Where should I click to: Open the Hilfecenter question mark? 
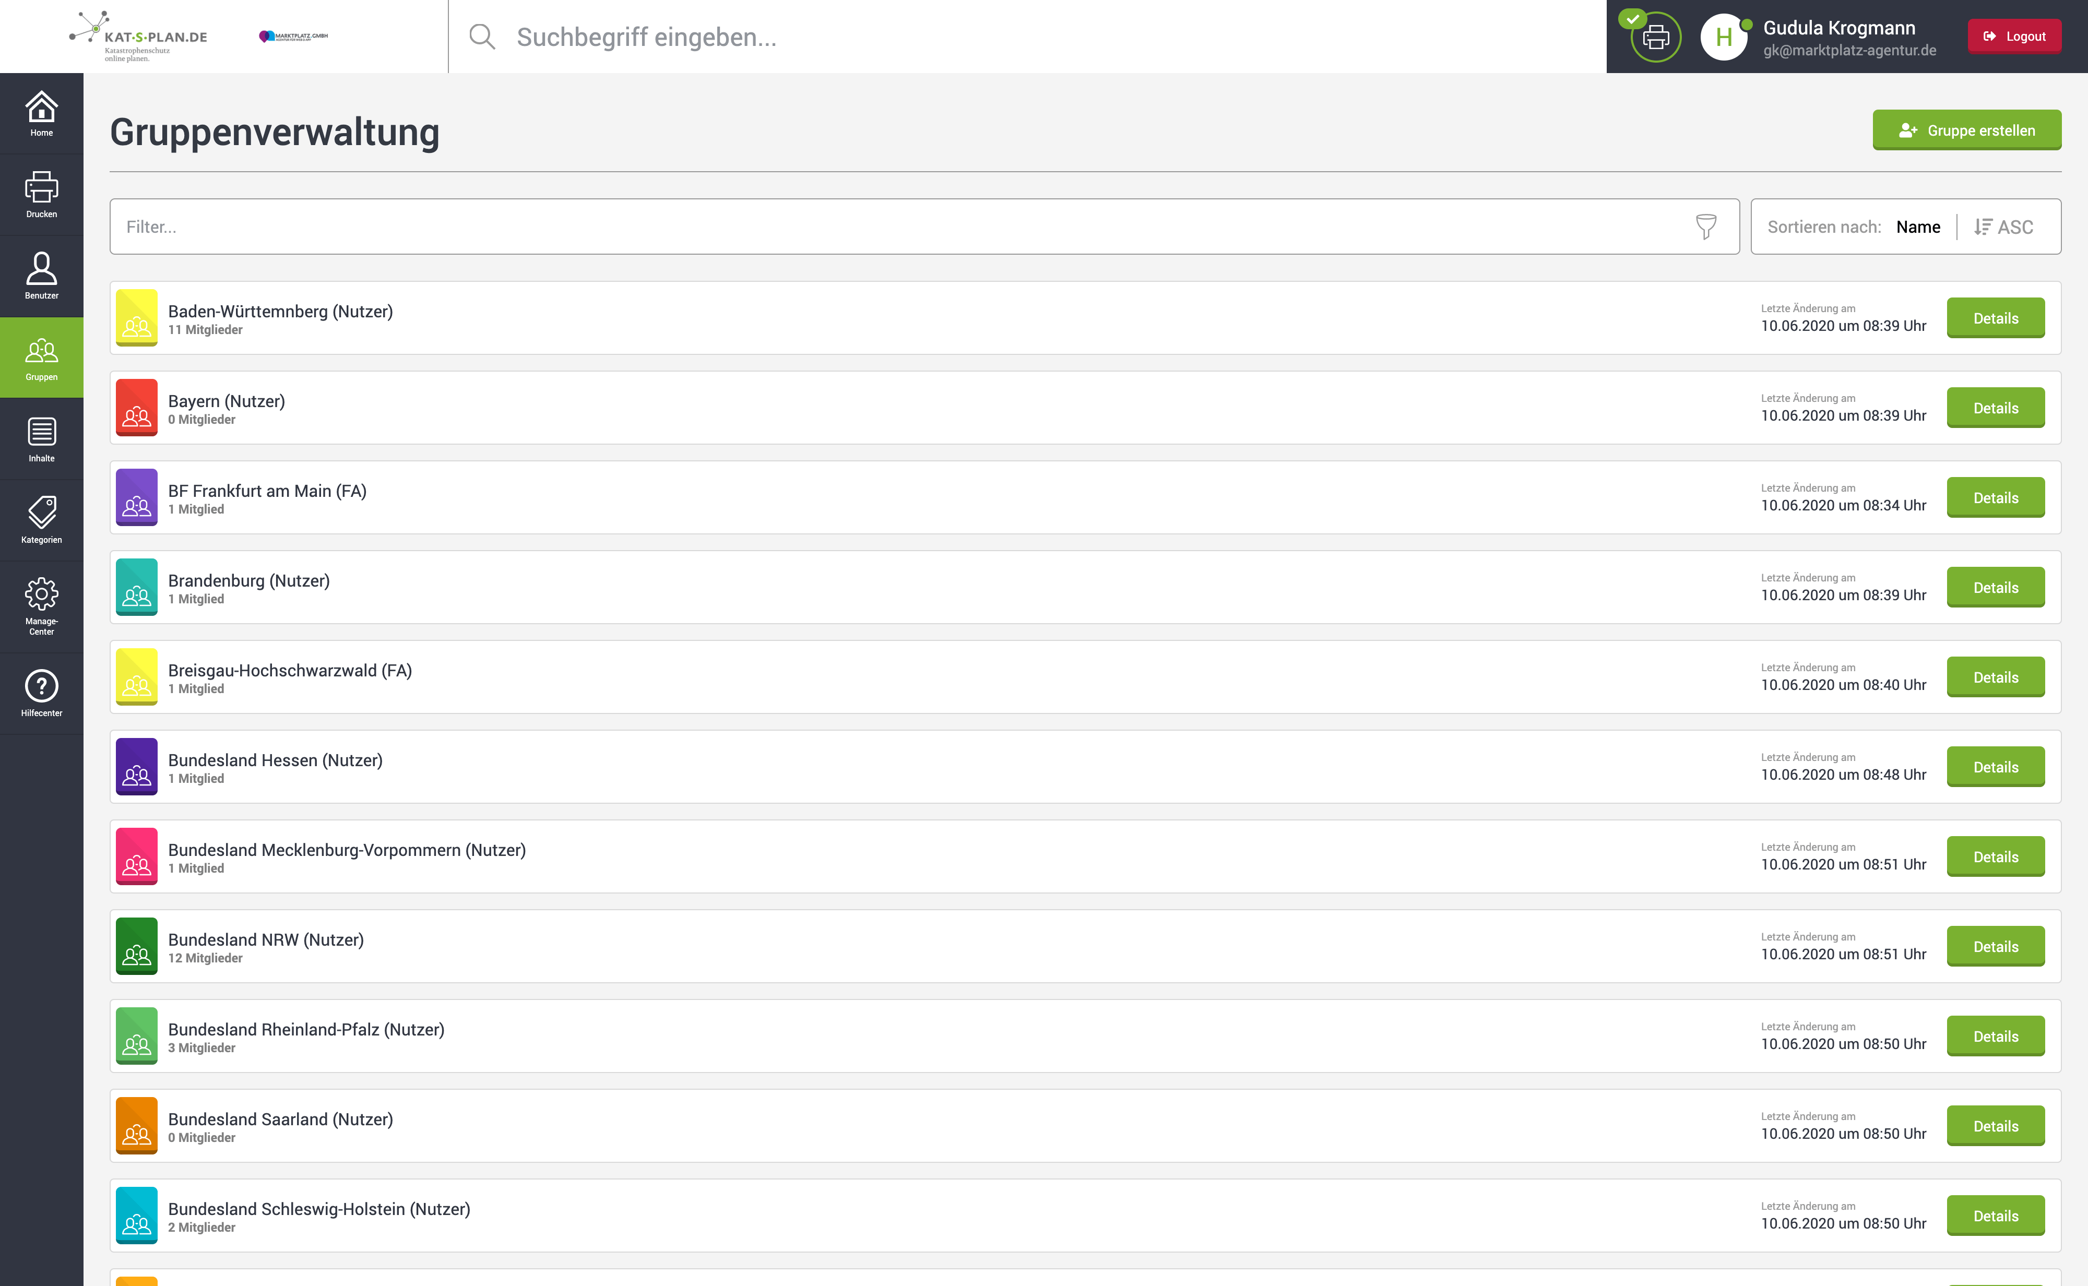[41, 693]
